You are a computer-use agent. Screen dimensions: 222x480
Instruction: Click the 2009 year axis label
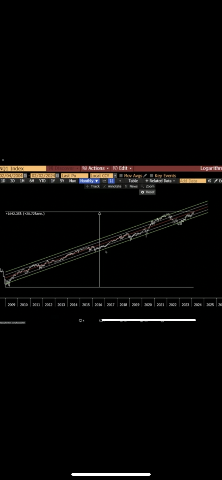click(x=11, y=305)
